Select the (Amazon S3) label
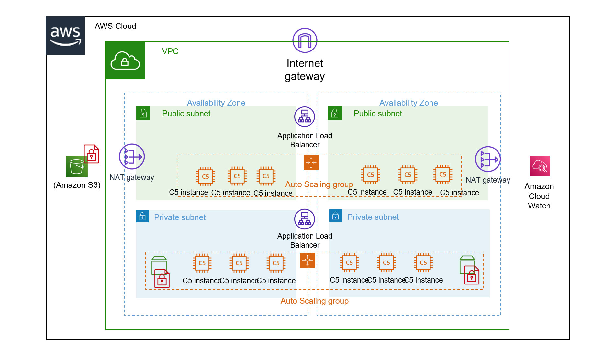Image resolution: width=615 pixels, height=356 pixels. coord(77,185)
